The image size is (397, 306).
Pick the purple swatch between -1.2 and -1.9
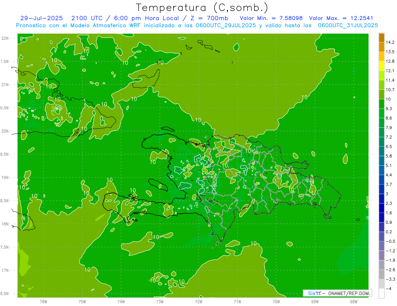point(381,255)
